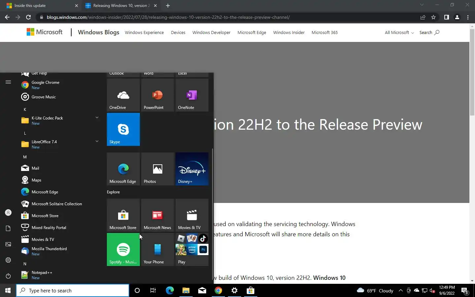Screen dimensions: 475x297
Task: Open Mail in the app list
Action: 60,168
